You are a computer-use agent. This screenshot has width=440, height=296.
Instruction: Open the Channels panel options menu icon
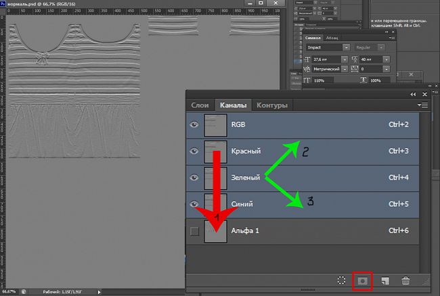tap(423, 105)
